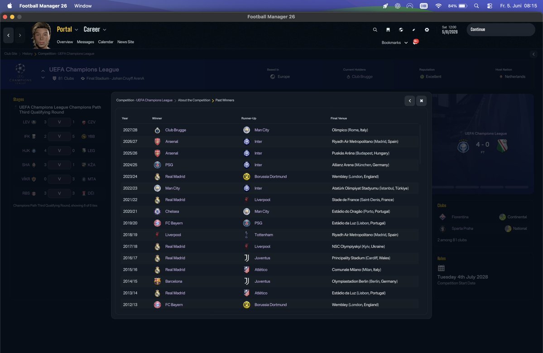The height and width of the screenshot is (353, 543).
Task: Expand the Bookmarks dropdown
Action: [x=394, y=43]
